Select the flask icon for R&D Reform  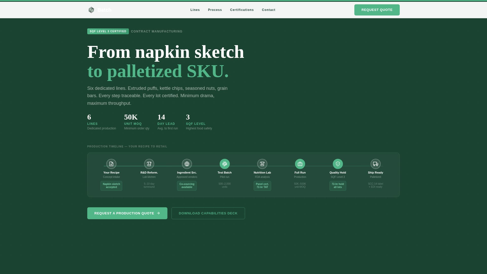point(149,164)
